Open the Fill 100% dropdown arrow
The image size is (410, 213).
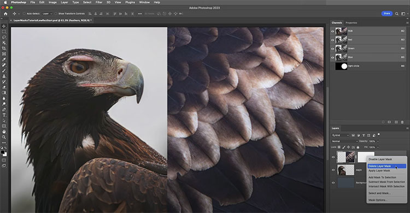(x=378, y=147)
